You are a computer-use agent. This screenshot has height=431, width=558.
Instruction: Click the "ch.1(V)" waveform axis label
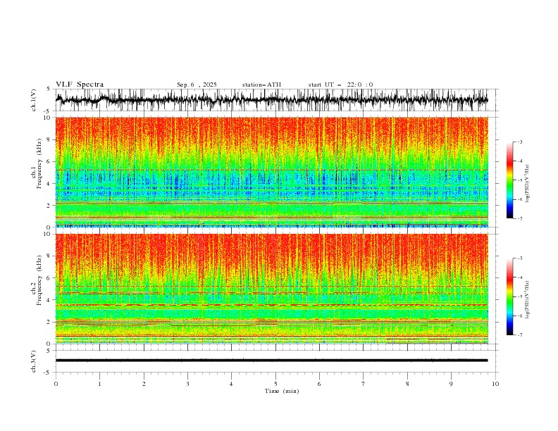(34, 100)
